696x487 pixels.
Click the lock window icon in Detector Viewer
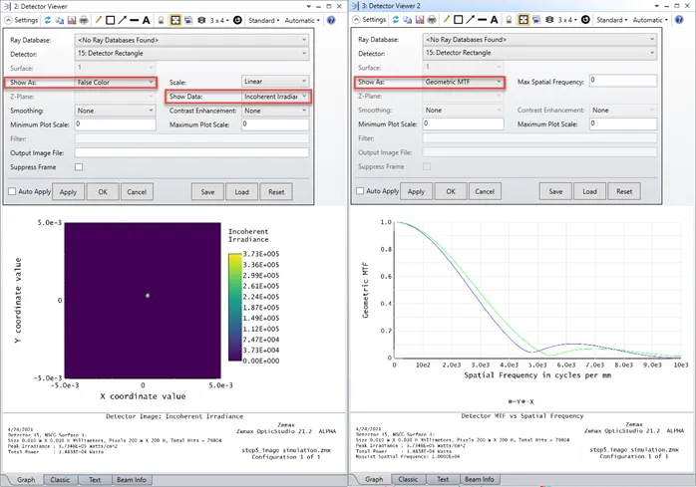point(161,19)
